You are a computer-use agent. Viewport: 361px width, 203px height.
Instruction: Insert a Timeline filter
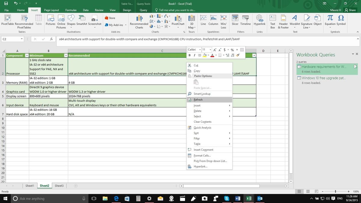coord(246,21)
